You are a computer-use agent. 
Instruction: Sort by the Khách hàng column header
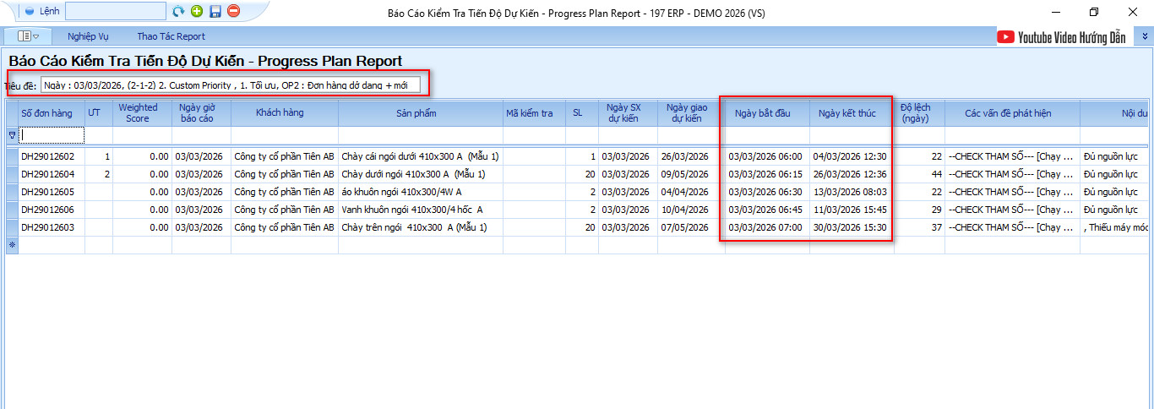(x=280, y=113)
